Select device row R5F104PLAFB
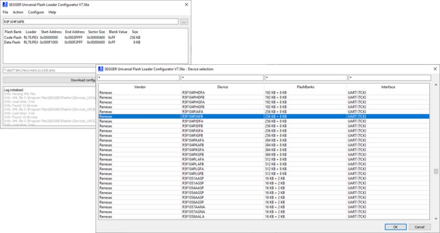 [x=264, y=164]
